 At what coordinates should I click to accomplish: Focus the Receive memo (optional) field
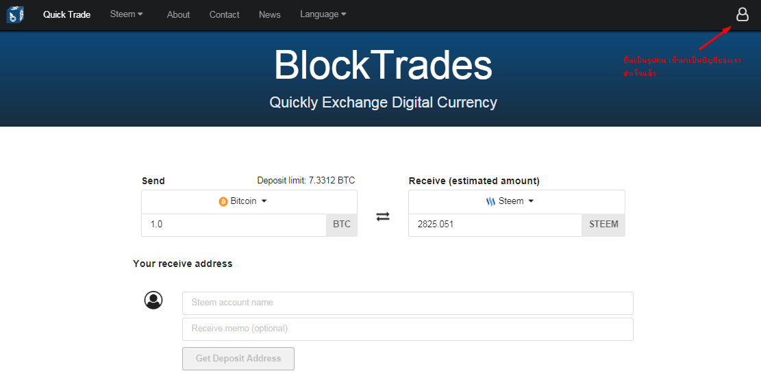[x=408, y=329]
